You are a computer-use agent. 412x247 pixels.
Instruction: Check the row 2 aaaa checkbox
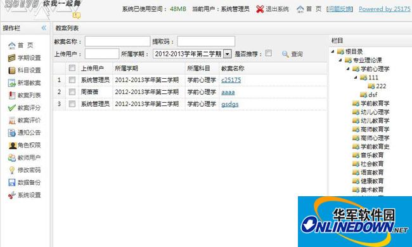pos(72,92)
